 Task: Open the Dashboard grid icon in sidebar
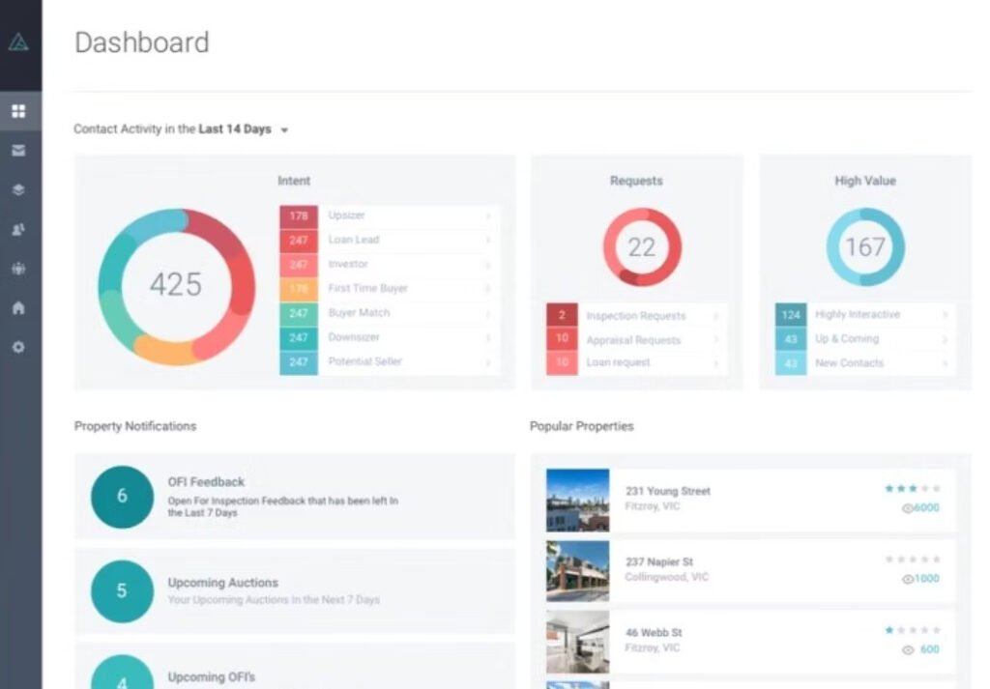coord(18,111)
